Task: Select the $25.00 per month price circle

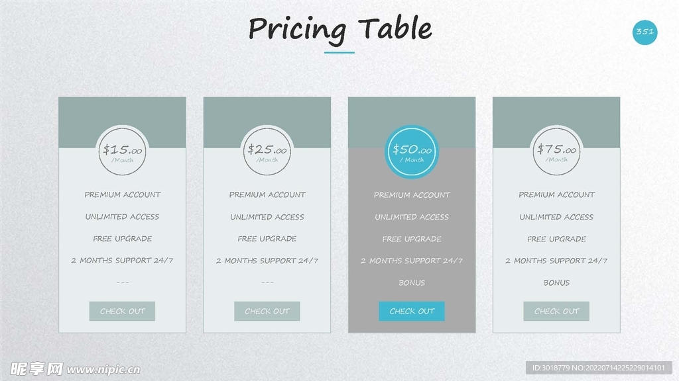Action: point(267,152)
